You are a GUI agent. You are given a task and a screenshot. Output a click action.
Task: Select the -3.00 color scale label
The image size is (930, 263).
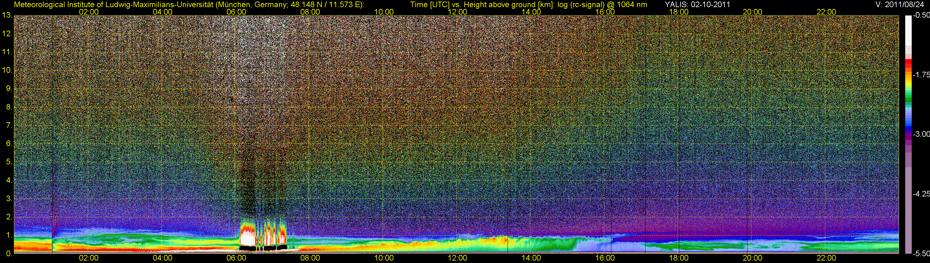[921, 134]
